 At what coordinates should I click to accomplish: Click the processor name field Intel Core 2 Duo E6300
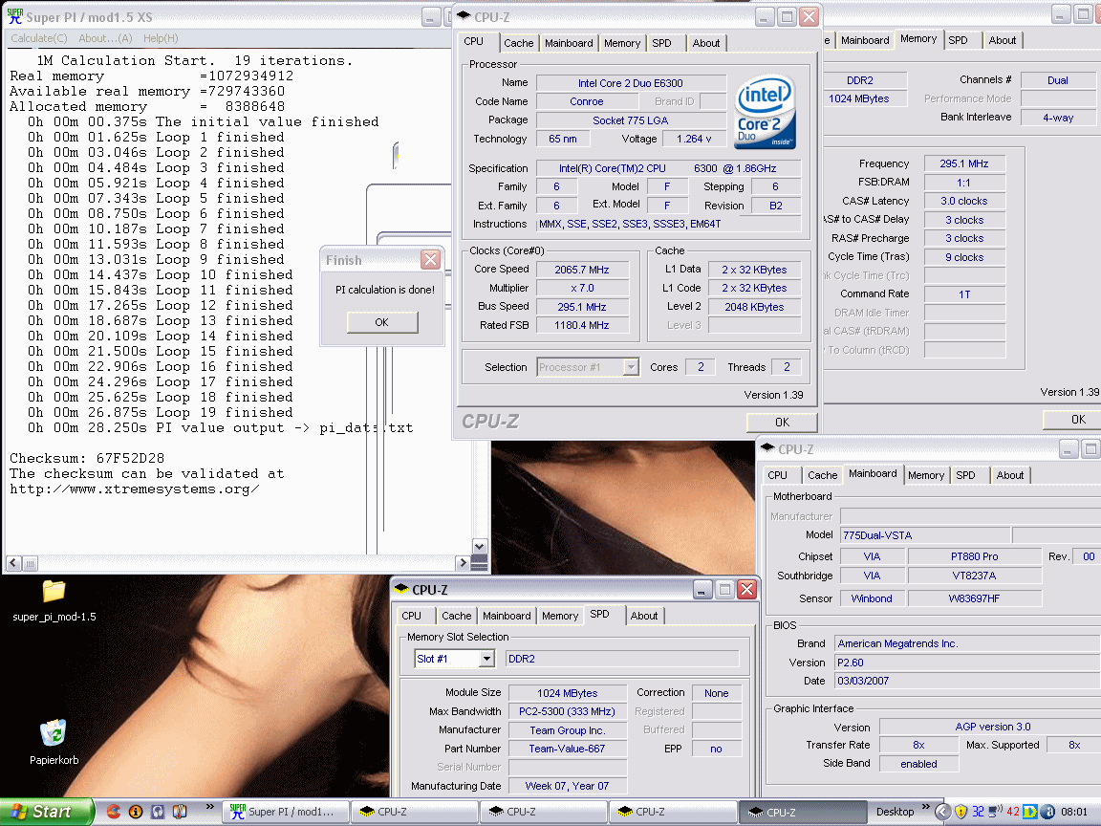(x=631, y=83)
